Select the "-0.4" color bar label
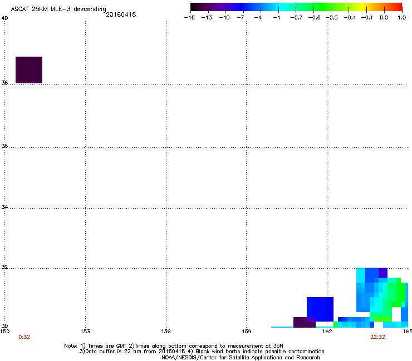412x361 pixels. tap(350, 18)
